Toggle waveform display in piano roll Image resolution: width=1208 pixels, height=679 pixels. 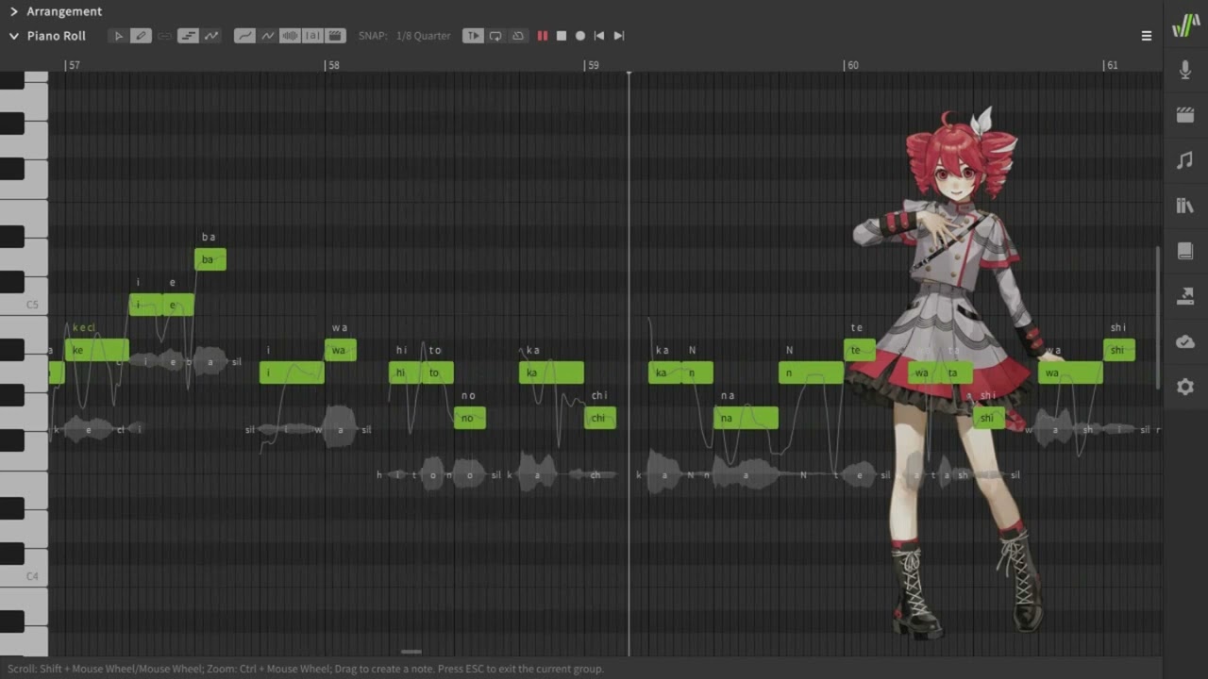(291, 36)
